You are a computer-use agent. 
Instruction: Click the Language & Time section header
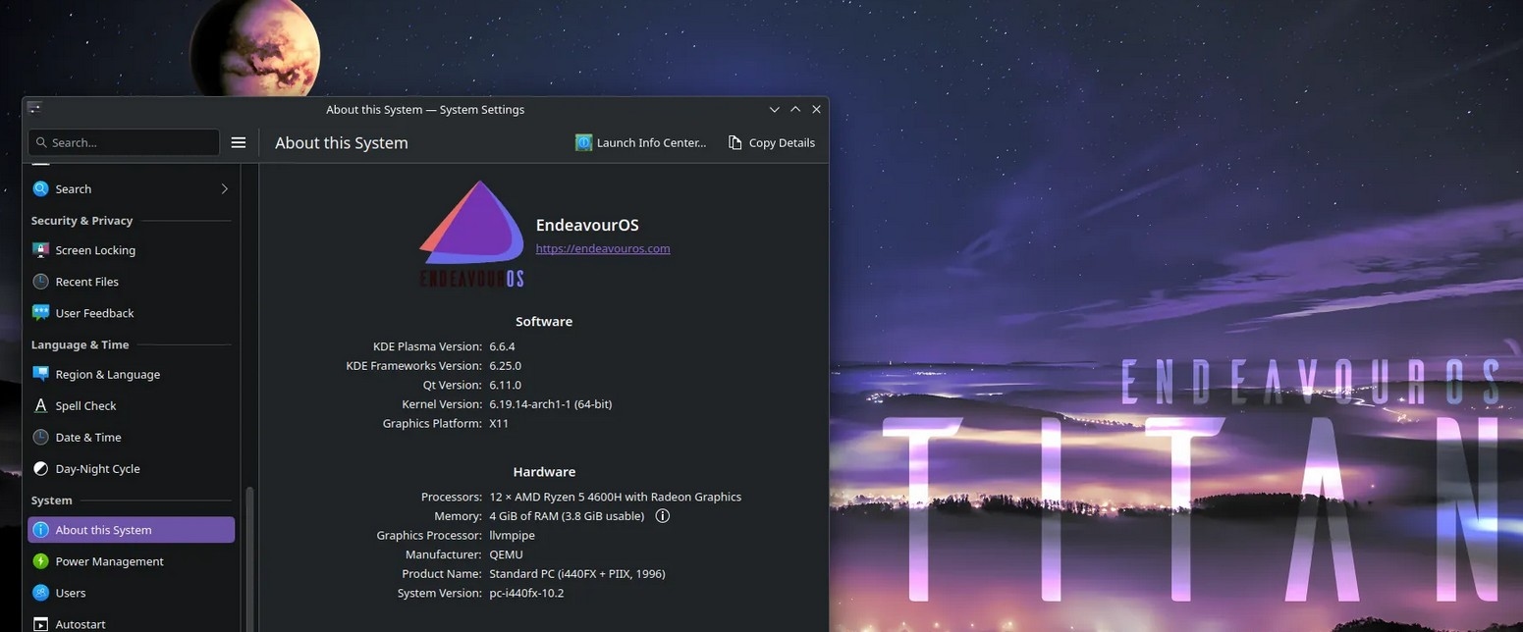[80, 344]
